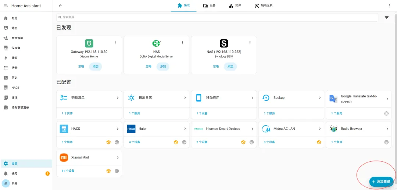Open 通知 in the sidebar
The image size is (397, 190).
tap(26, 173)
